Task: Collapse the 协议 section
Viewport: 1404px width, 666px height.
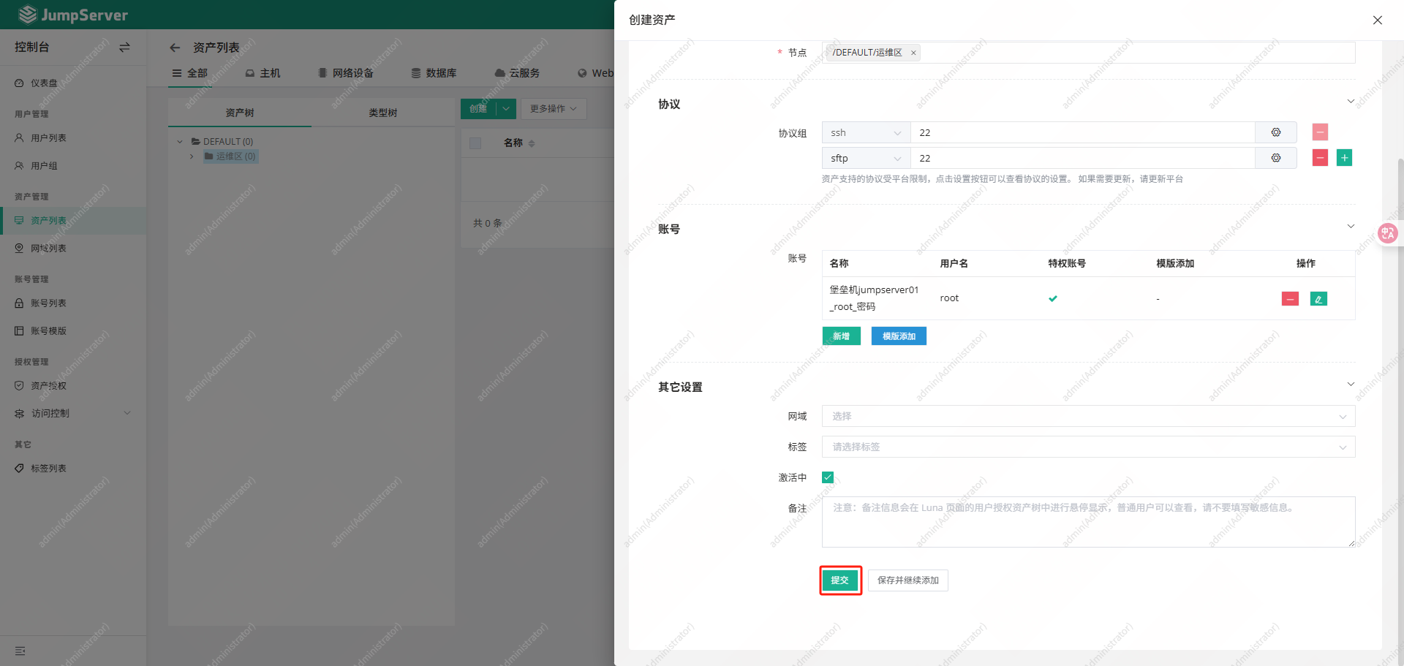Action: click(x=1351, y=102)
